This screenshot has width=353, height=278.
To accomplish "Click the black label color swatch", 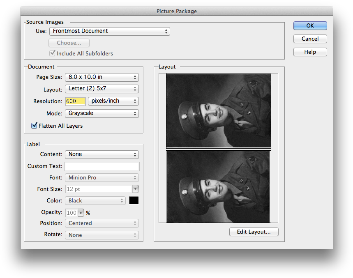I will pyautogui.click(x=134, y=200).
